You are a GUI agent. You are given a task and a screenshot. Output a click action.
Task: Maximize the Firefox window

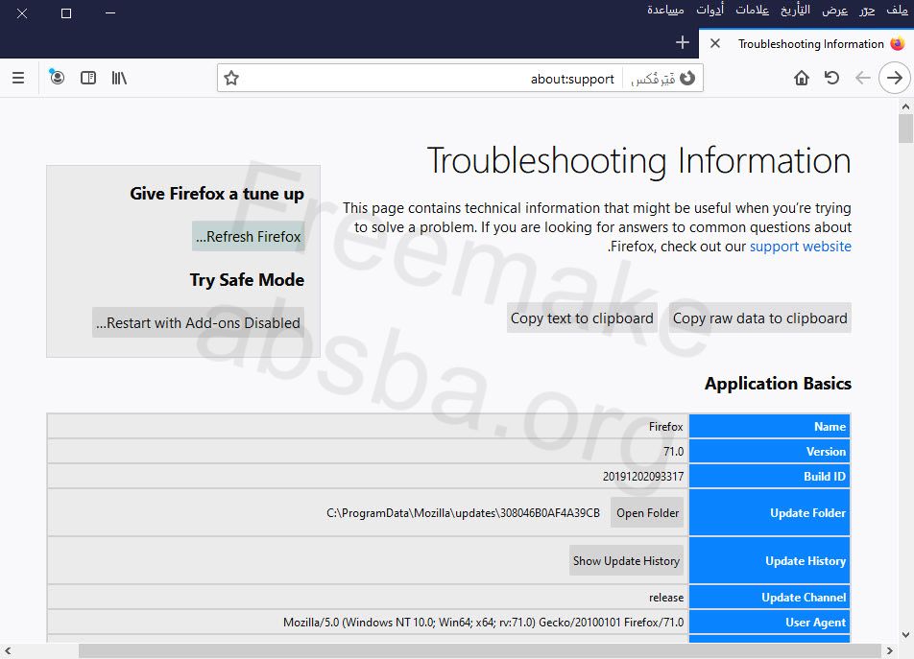[x=66, y=12]
